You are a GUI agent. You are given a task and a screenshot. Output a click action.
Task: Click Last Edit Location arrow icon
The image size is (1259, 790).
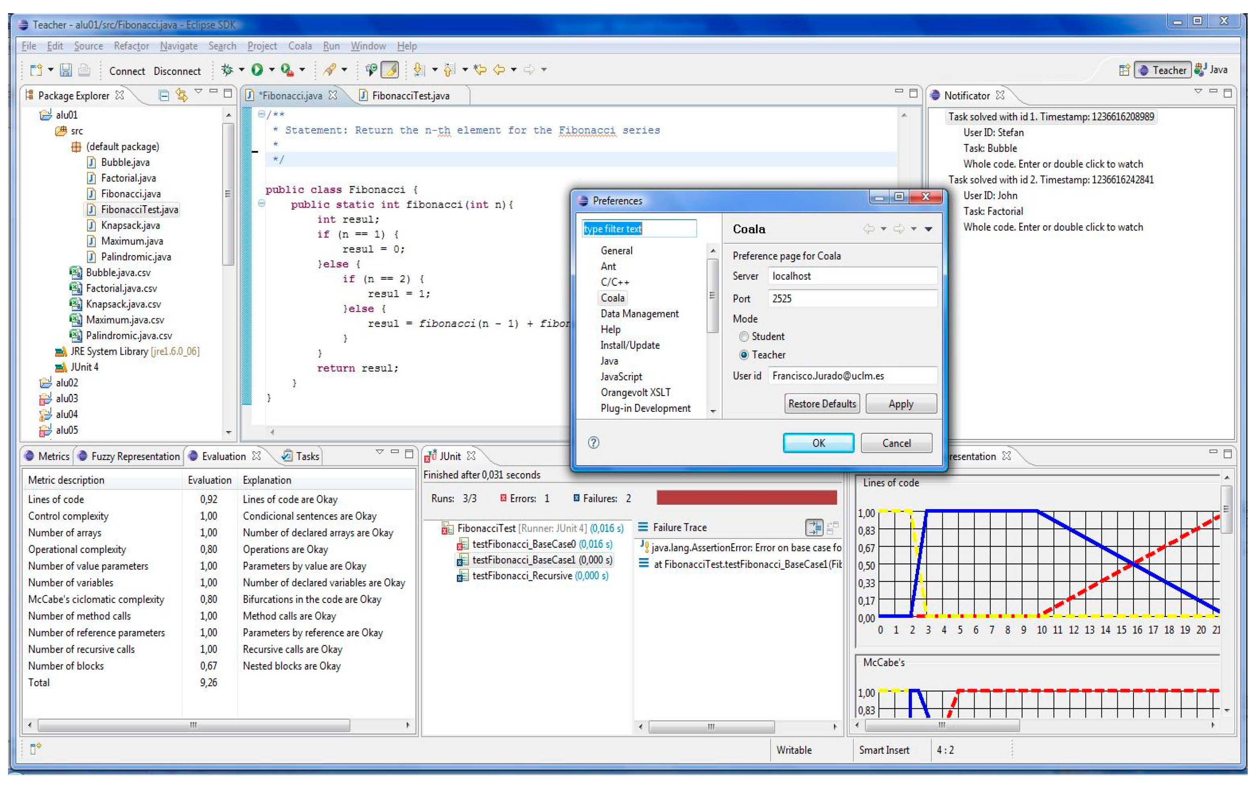[480, 70]
